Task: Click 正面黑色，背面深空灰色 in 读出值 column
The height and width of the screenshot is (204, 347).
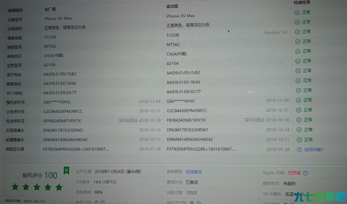Action: coord(188,25)
